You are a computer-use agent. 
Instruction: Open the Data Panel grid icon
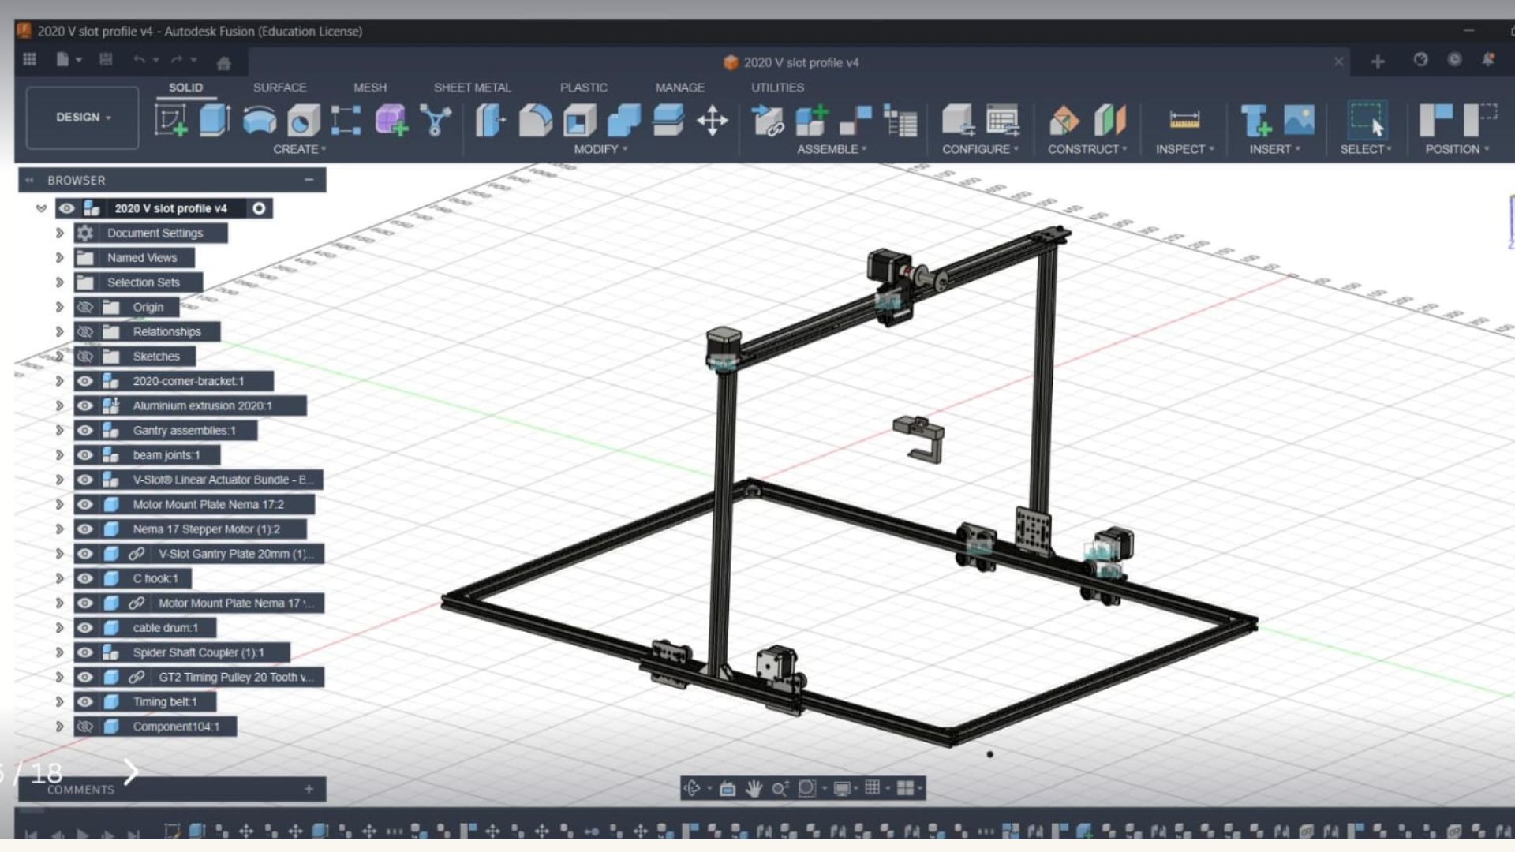point(30,60)
